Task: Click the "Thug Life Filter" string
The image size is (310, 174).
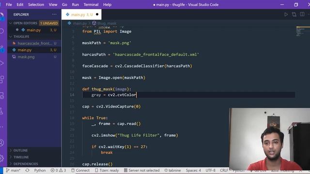Action: click(138, 135)
